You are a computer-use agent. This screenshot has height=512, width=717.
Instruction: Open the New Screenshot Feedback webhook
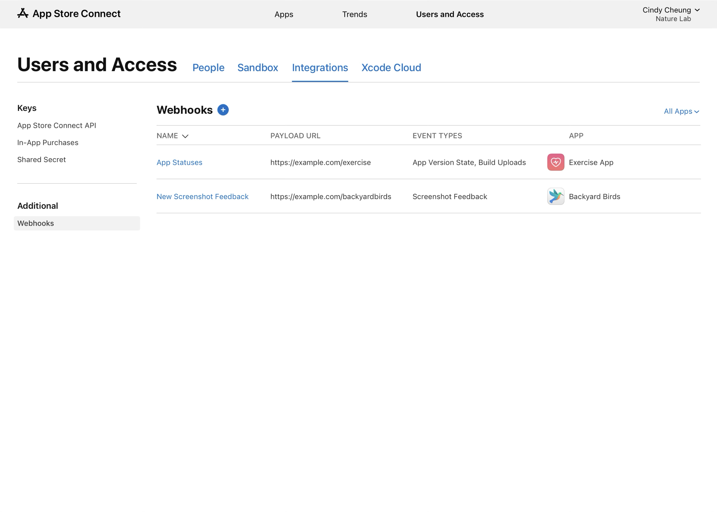pos(202,196)
